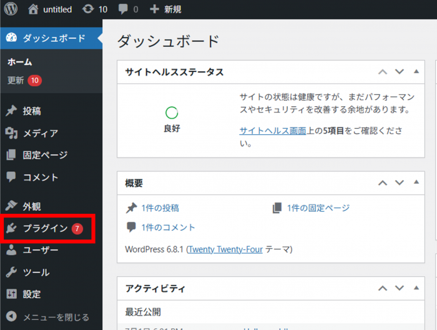
Task: Click the WordPress logo icon
Action: click(13, 9)
